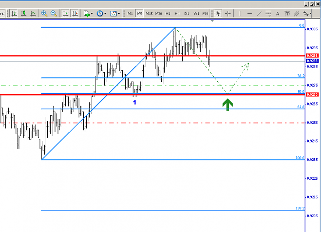321x232 pixels.
Task: Select the equidistant channel tool
Action: point(296,13)
